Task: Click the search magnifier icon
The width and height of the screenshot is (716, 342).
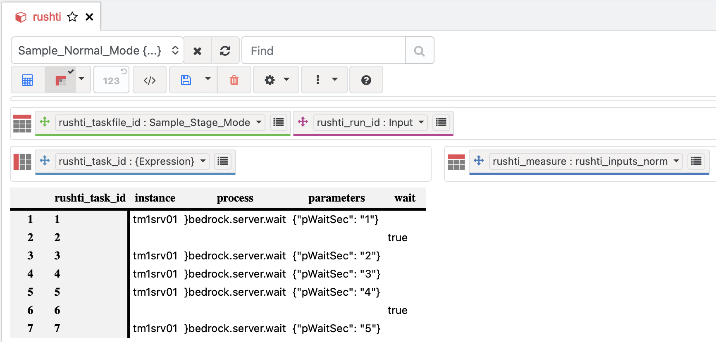Action: (x=419, y=51)
